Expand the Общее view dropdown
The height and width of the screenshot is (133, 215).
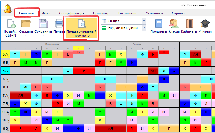tap(144, 21)
